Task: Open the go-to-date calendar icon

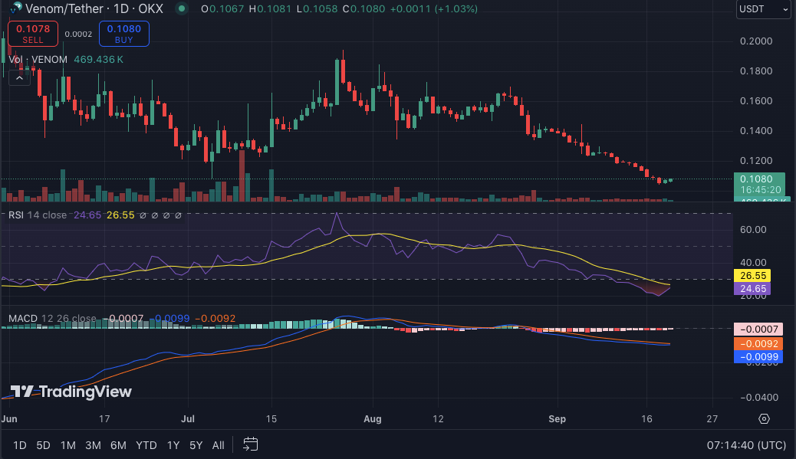Action: (x=250, y=444)
